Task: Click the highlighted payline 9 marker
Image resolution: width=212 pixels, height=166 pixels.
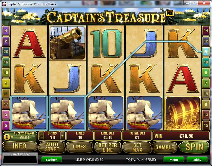Action: point(206,51)
